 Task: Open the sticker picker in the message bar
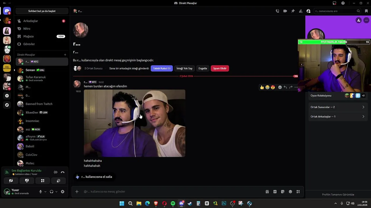coord(283,192)
